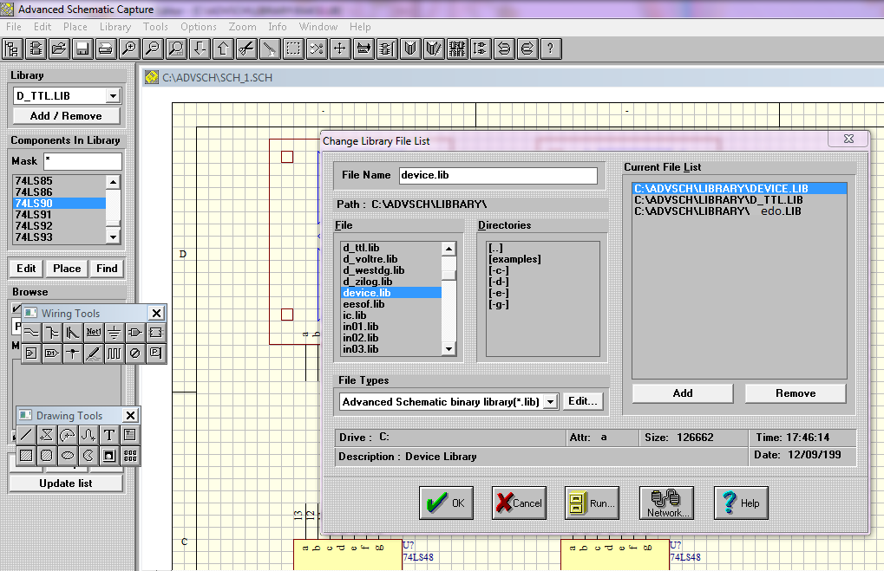Click the Remove button under Current File List
884x571 pixels.
point(796,393)
